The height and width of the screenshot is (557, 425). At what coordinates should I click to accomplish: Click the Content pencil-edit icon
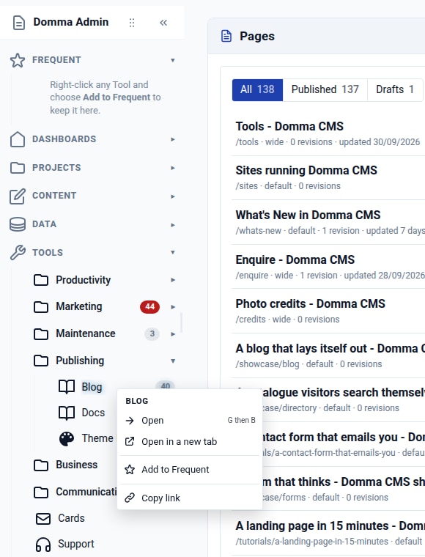[x=18, y=196]
